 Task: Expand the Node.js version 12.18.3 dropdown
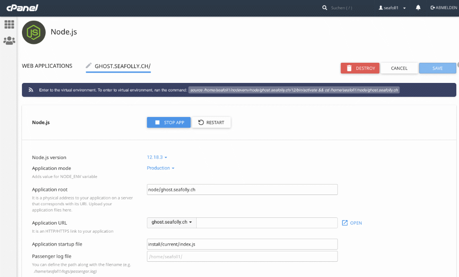157,157
